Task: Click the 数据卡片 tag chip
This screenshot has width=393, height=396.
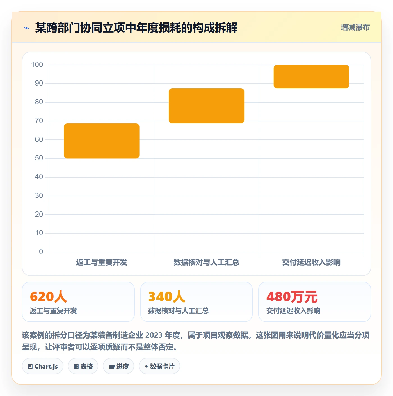Action: [x=159, y=366]
